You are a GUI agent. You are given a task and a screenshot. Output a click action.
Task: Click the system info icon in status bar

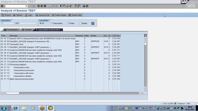(175, 104)
